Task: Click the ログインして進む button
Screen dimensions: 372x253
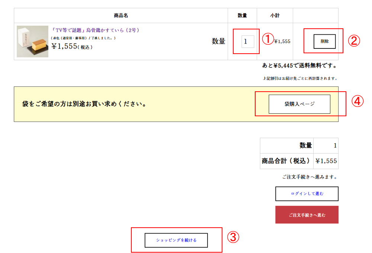Action: coord(307,194)
